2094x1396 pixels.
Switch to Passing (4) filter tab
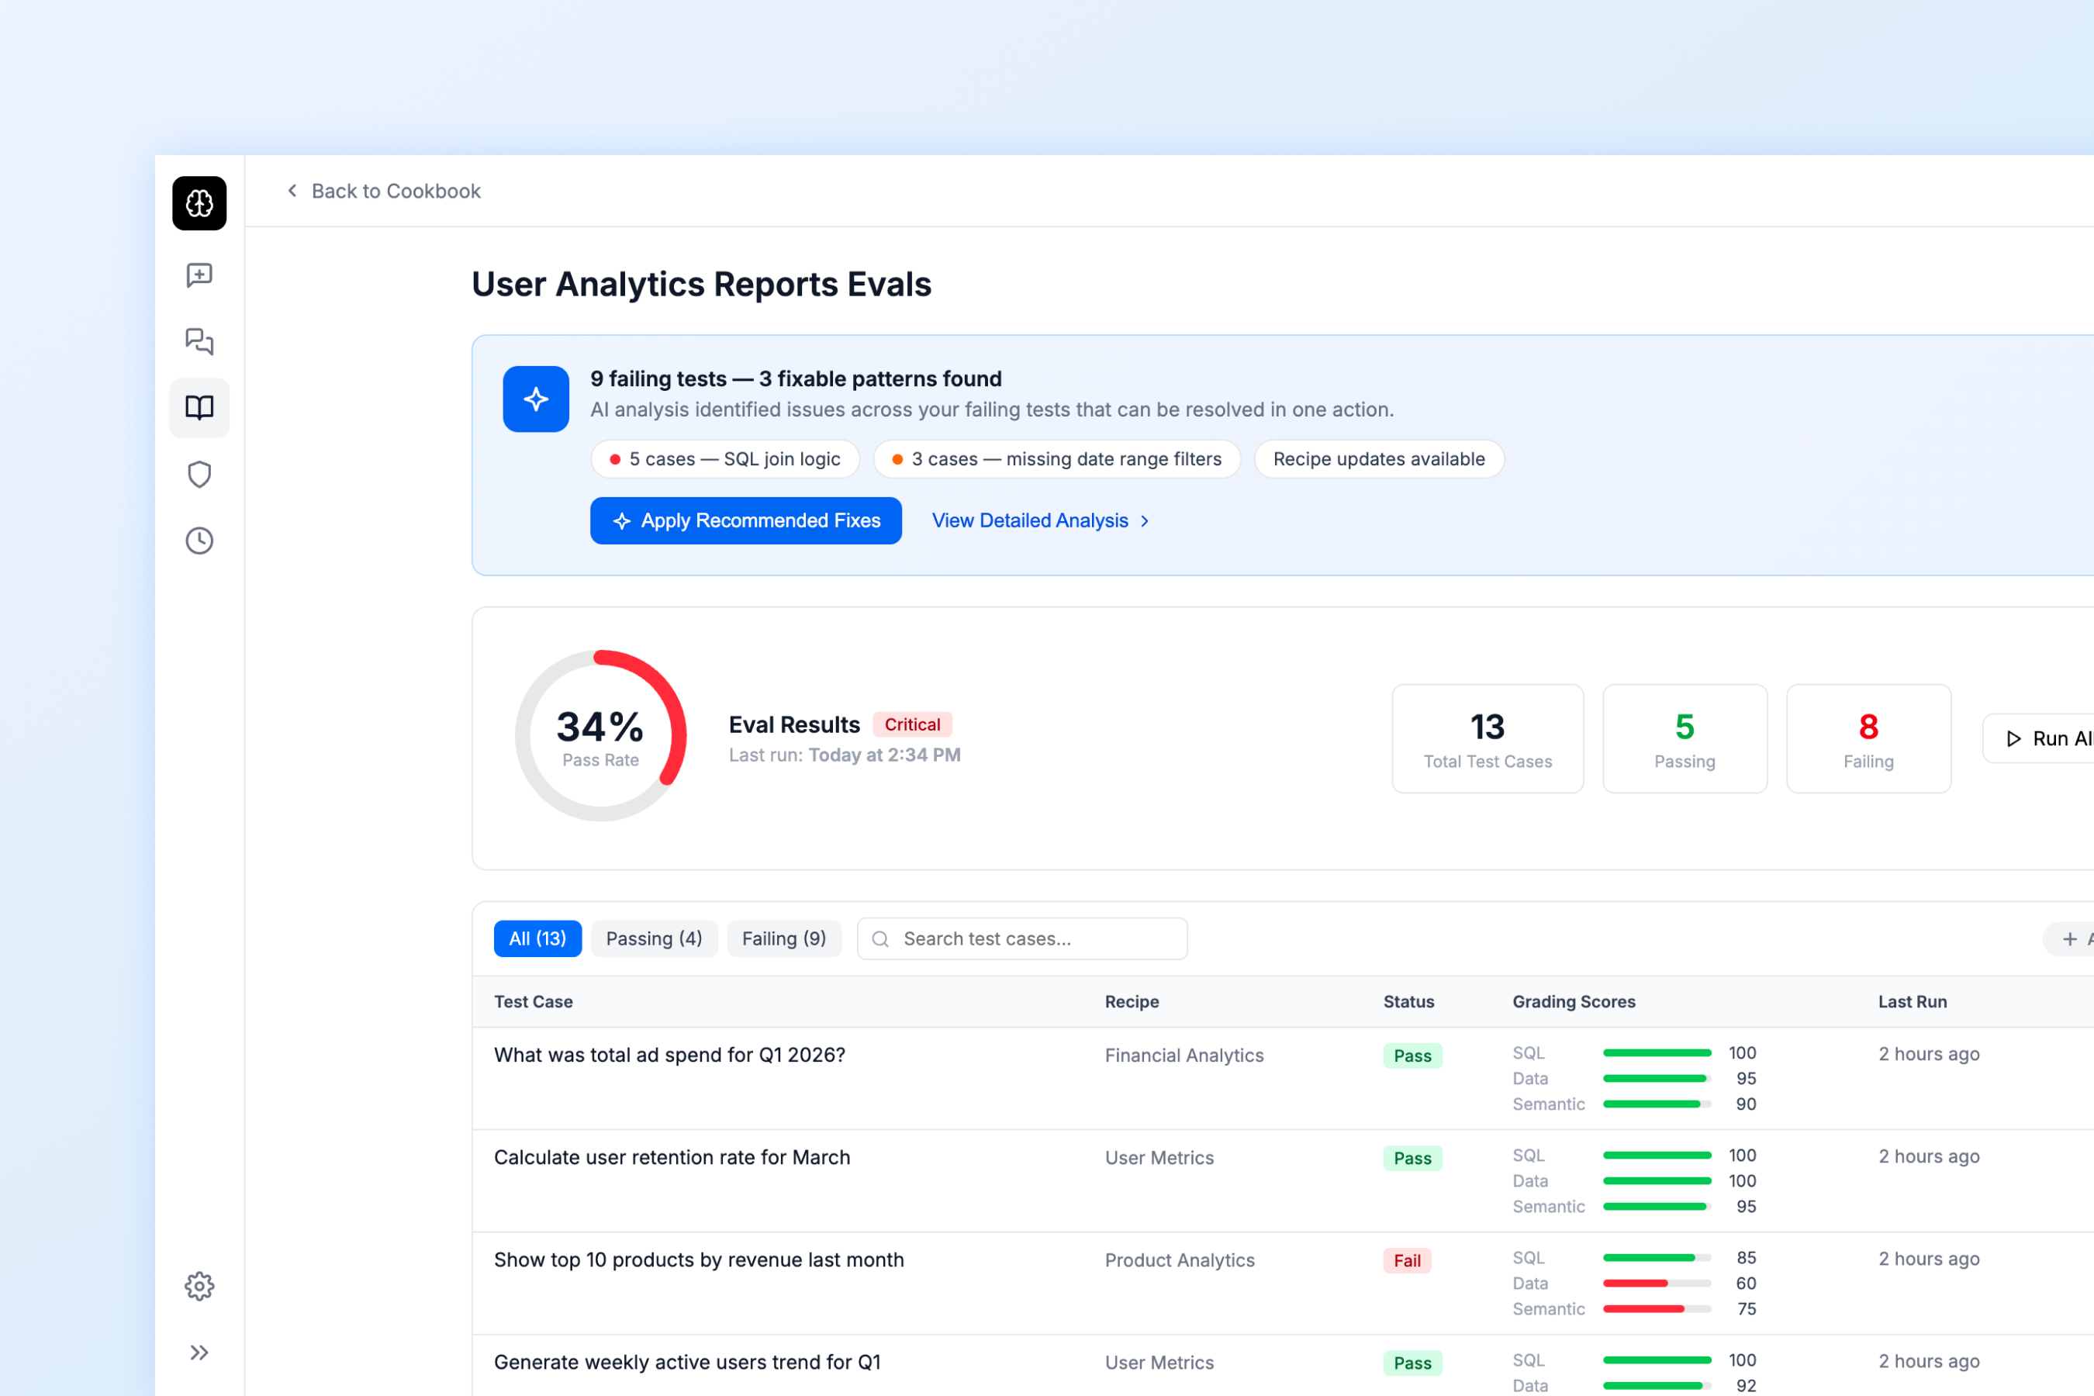tap(655, 938)
